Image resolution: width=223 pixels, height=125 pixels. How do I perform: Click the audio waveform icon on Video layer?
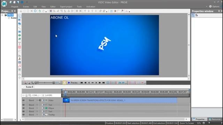[40, 100]
